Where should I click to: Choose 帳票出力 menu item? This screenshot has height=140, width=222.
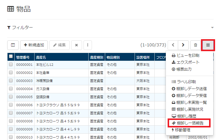[182, 69]
